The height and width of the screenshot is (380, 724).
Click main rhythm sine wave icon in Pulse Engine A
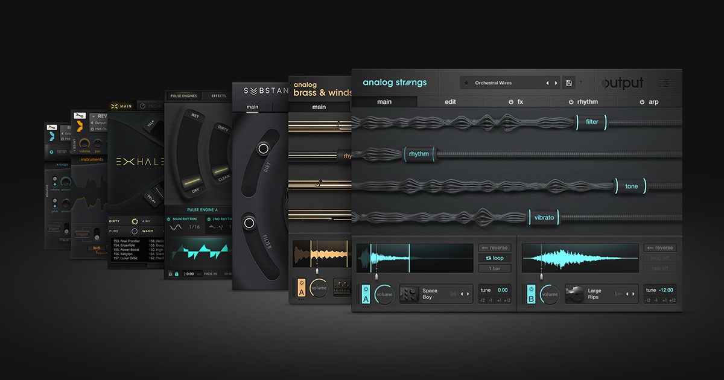click(x=176, y=227)
